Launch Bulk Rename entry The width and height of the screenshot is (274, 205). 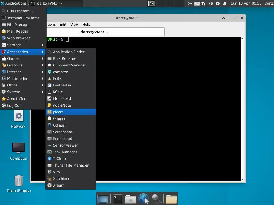coord(71,58)
